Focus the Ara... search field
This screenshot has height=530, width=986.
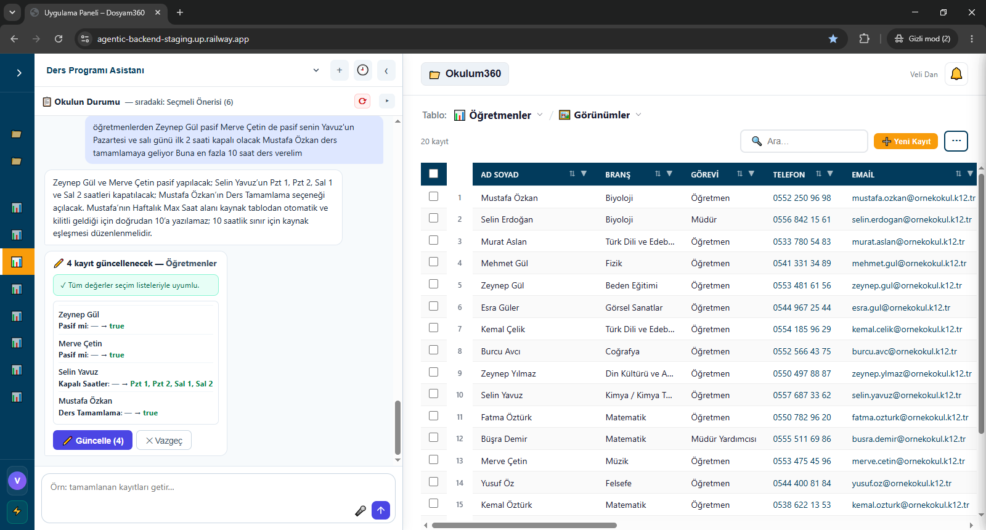pos(804,141)
